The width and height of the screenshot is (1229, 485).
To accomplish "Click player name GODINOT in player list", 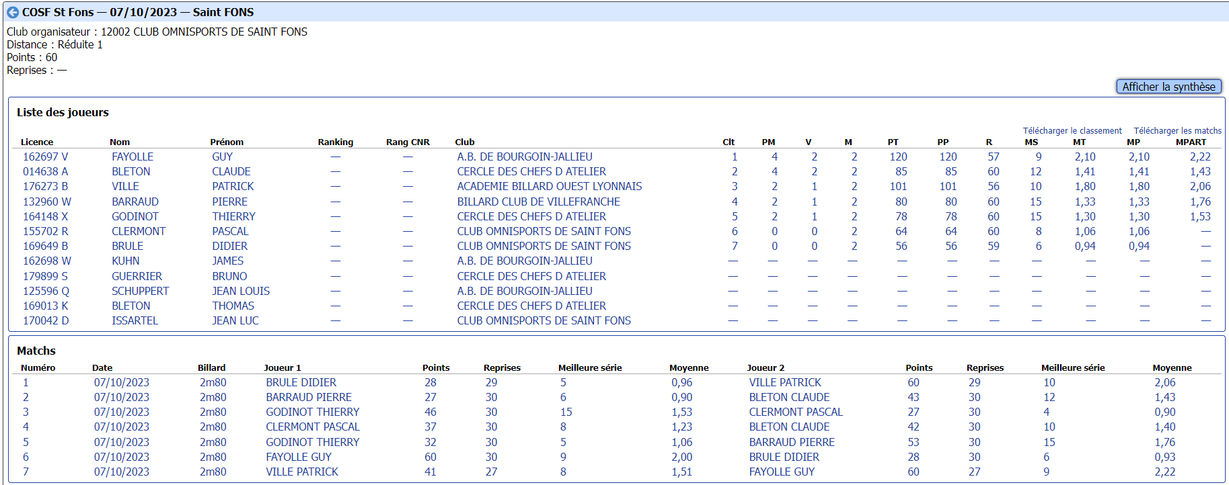I will pyautogui.click(x=135, y=216).
